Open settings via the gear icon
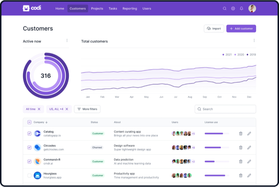This screenshot has height=187, width=279. click(233, 9)
